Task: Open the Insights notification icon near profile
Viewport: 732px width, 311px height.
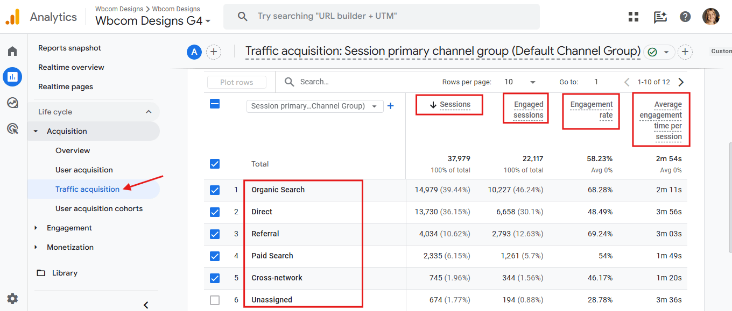Action: [x=659, y=16]
